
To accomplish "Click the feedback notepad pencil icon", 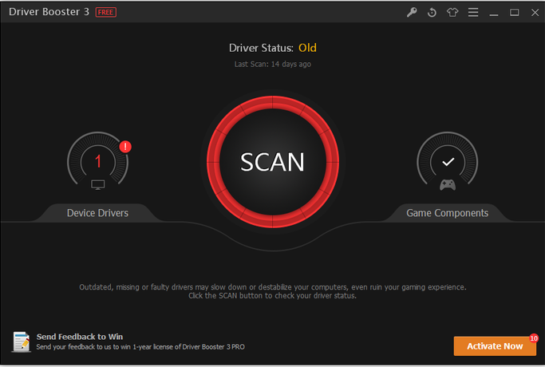I will [x=22, y=341].
